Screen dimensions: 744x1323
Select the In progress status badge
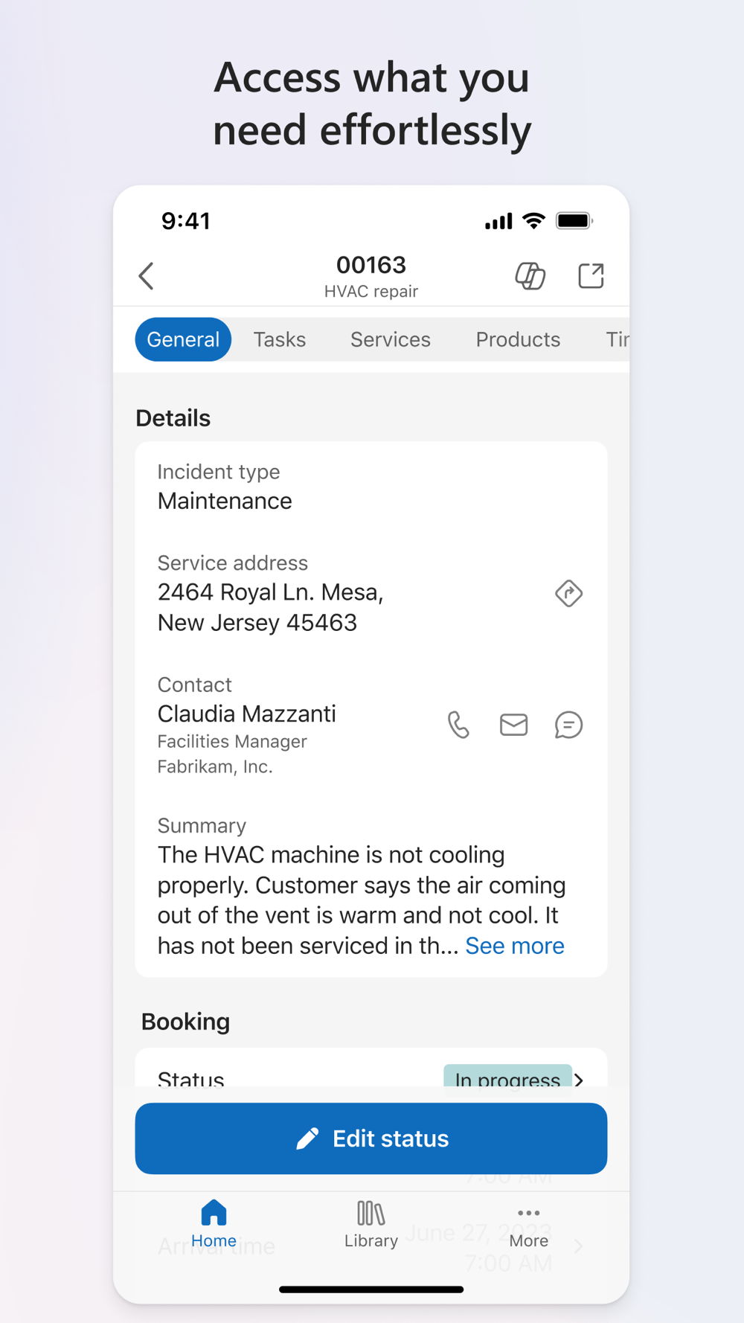508,1076
